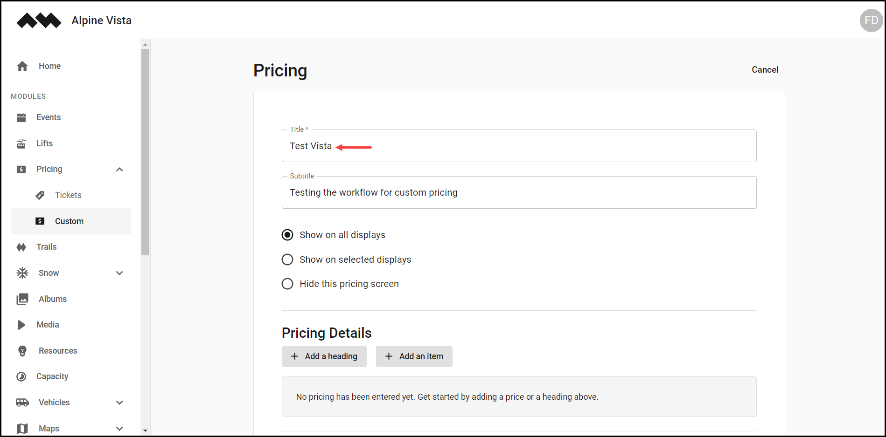Open the Events module
Screen dimensions: 886x437
point(71,117)
